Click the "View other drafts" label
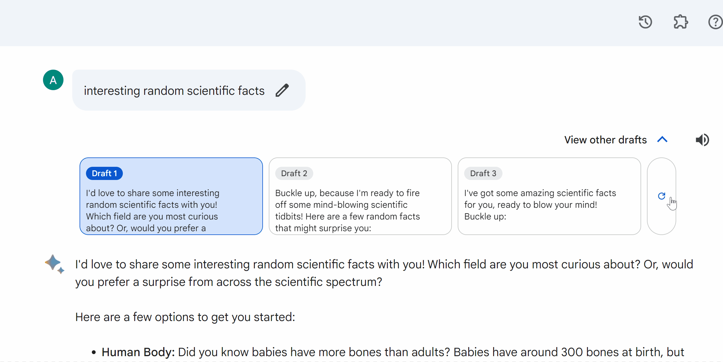 click(x=605, y=140)
